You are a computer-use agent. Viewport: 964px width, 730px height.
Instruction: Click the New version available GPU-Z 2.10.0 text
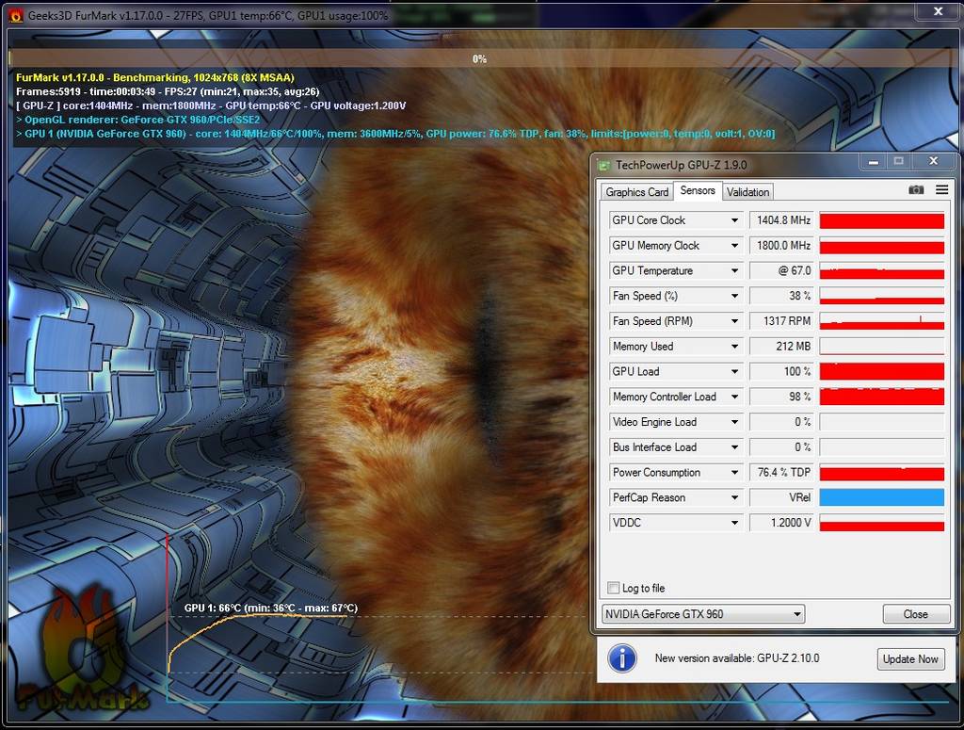737,658
